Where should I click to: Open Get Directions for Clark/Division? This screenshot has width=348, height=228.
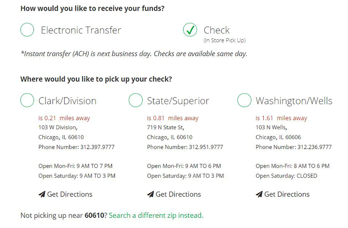(x=70, y=194)
